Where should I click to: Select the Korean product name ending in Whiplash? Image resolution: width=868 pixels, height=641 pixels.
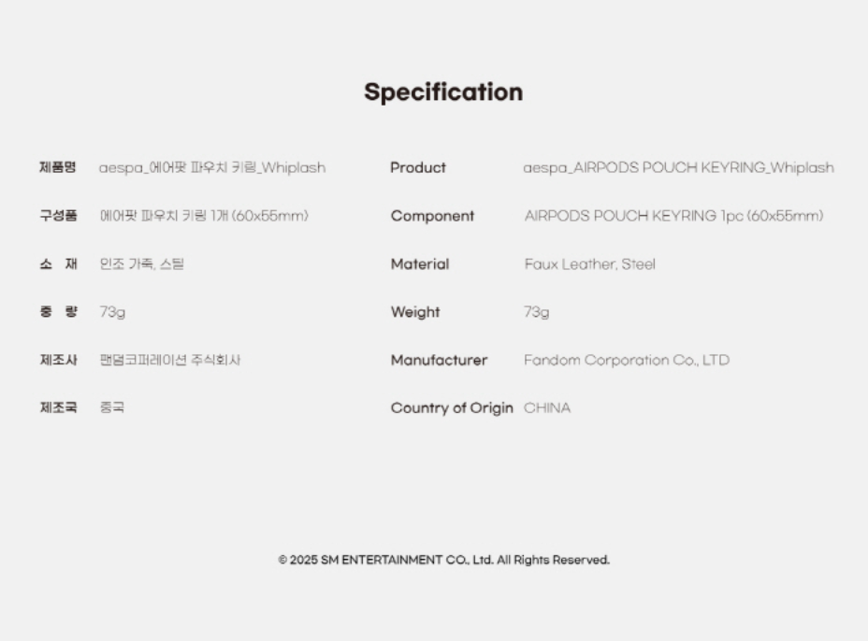(x=212, y=168)
